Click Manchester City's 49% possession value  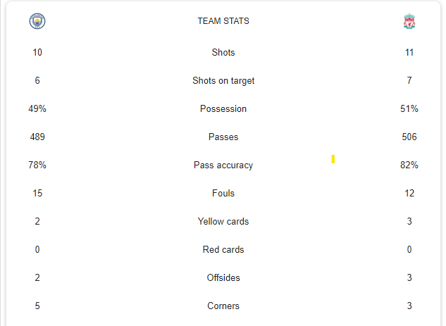[x=37, y=108]
